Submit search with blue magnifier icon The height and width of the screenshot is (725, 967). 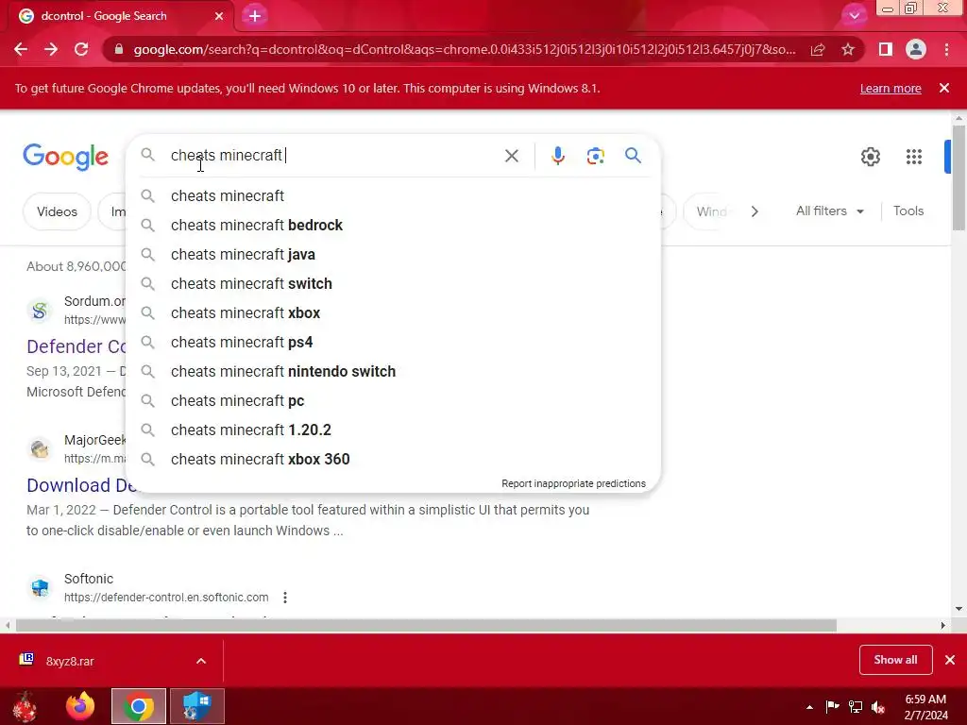tap(633, 156)
